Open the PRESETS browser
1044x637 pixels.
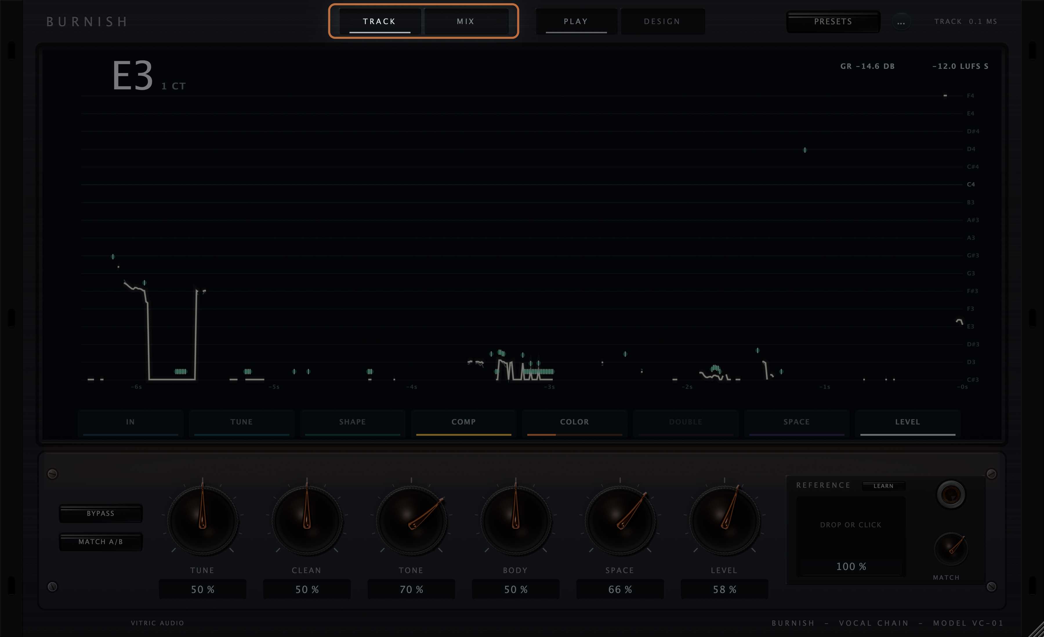[x=833, y=21]
